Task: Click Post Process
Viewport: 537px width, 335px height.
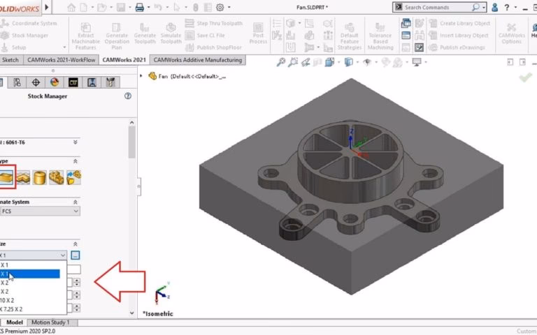Action: coord(258,33)
